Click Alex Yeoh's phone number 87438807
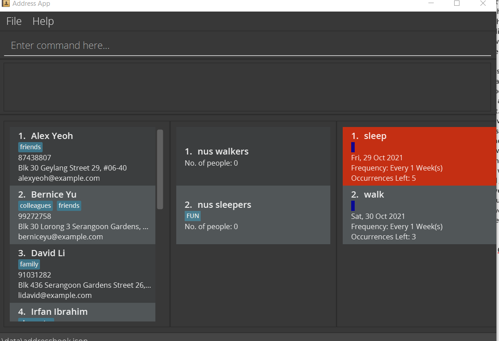Image resolution: width=499 pixels, height=341 pixels. point(34,158)
